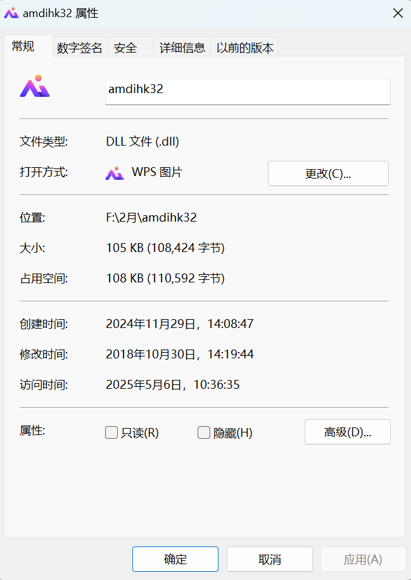Viewport: 411px width, 580px height.
Task: Click the 文件类型: label
Action: (44, 142)
